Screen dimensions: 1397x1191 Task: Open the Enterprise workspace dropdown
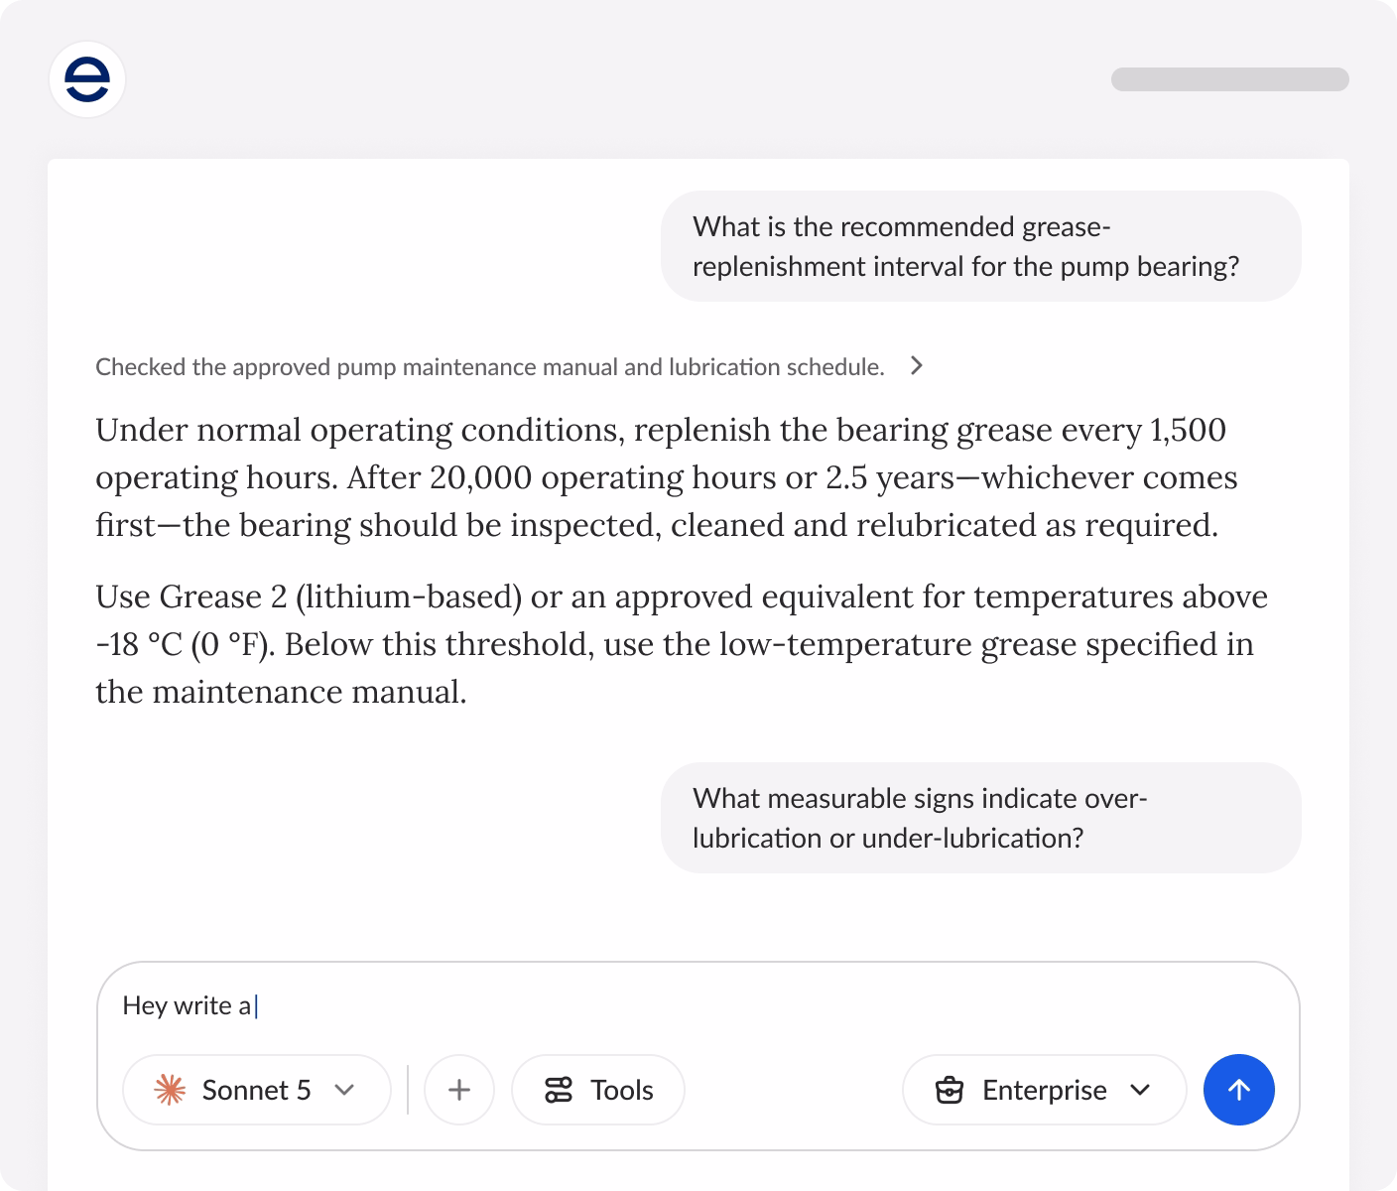[1044, 1090]
